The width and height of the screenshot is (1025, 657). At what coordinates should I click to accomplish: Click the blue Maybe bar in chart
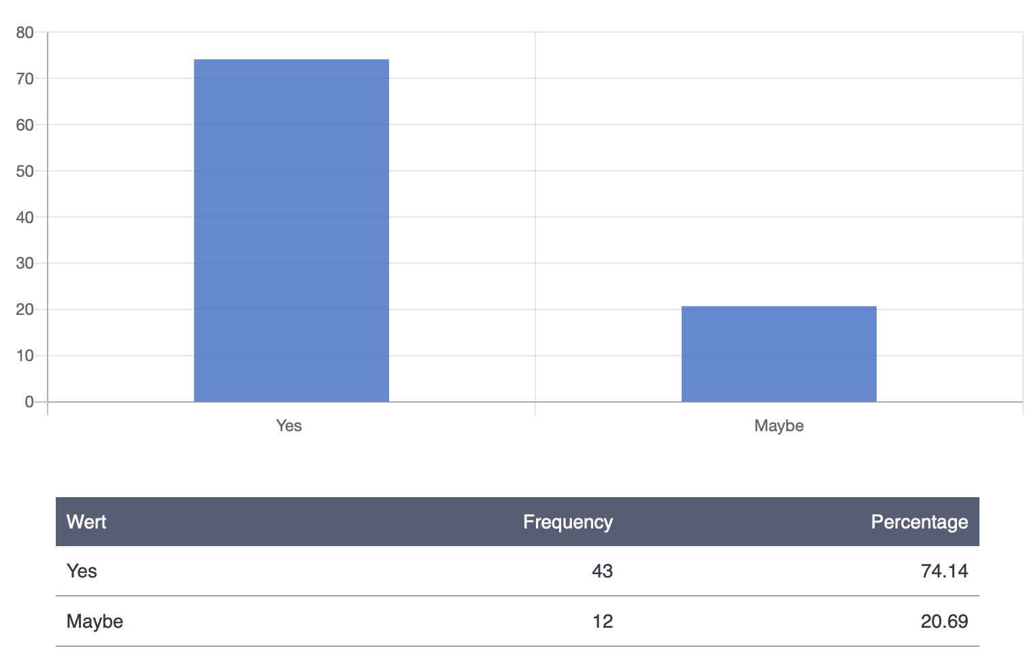(x=779, y=354)
